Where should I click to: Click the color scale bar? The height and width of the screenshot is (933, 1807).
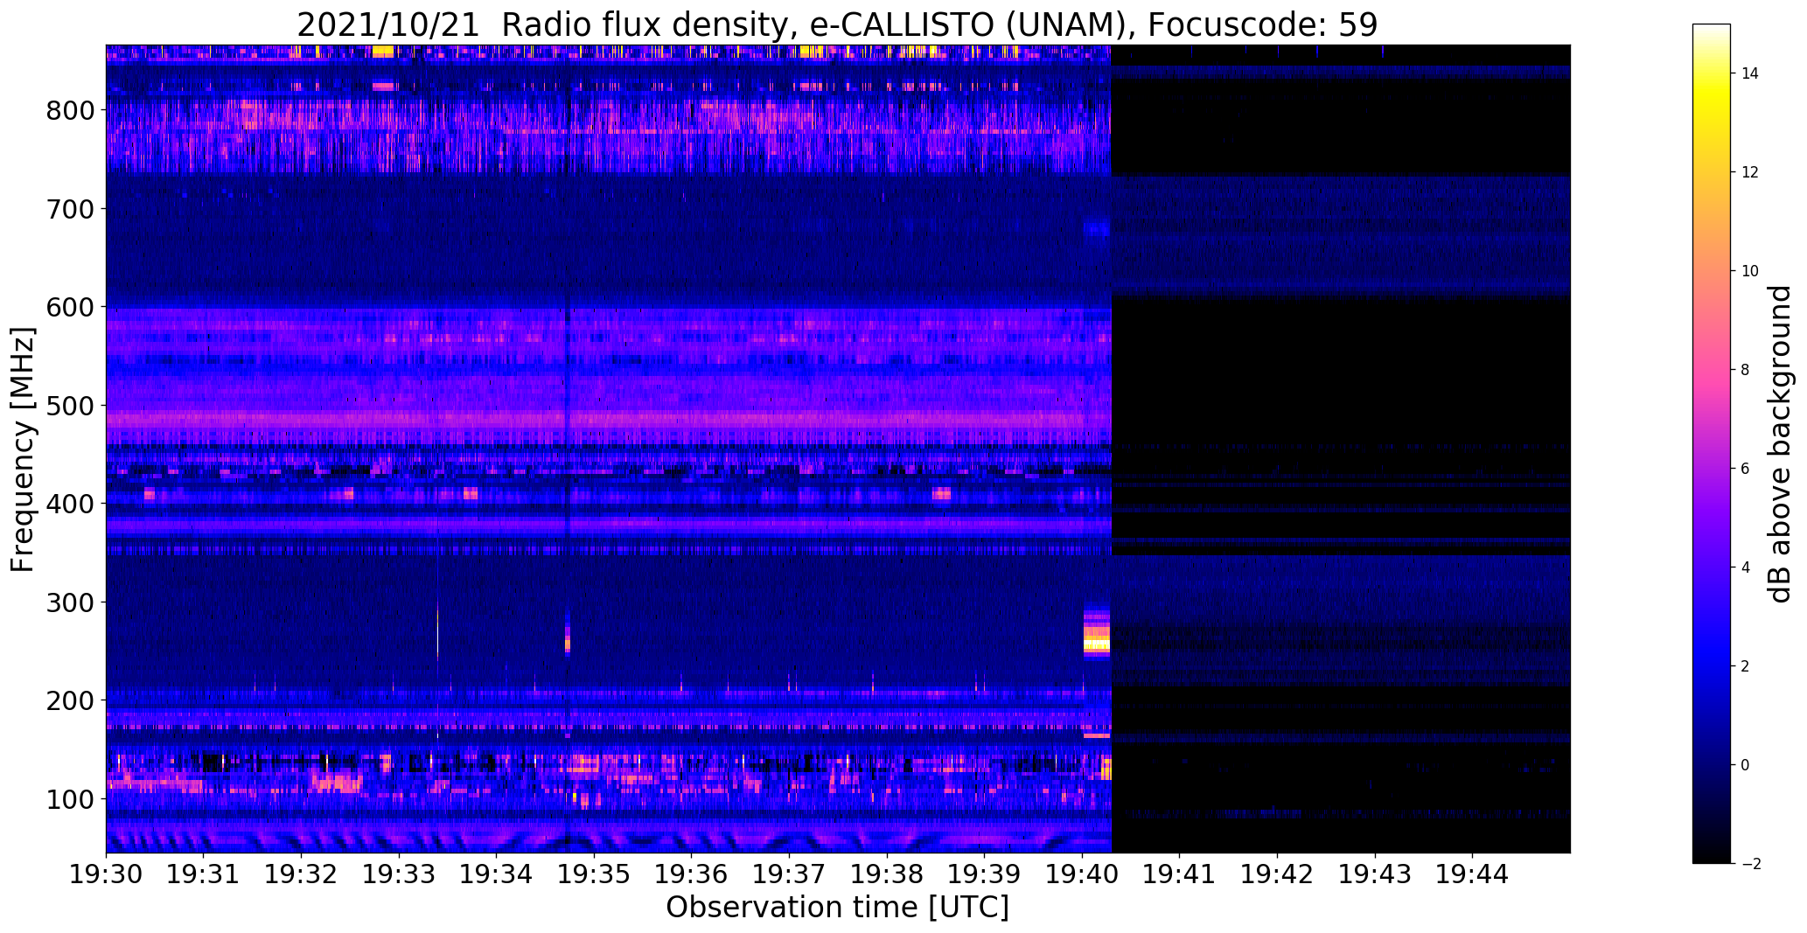[1712, 443]
